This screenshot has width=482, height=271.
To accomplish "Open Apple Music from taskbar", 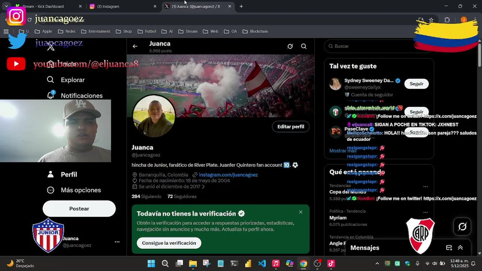I will (276, 263).
